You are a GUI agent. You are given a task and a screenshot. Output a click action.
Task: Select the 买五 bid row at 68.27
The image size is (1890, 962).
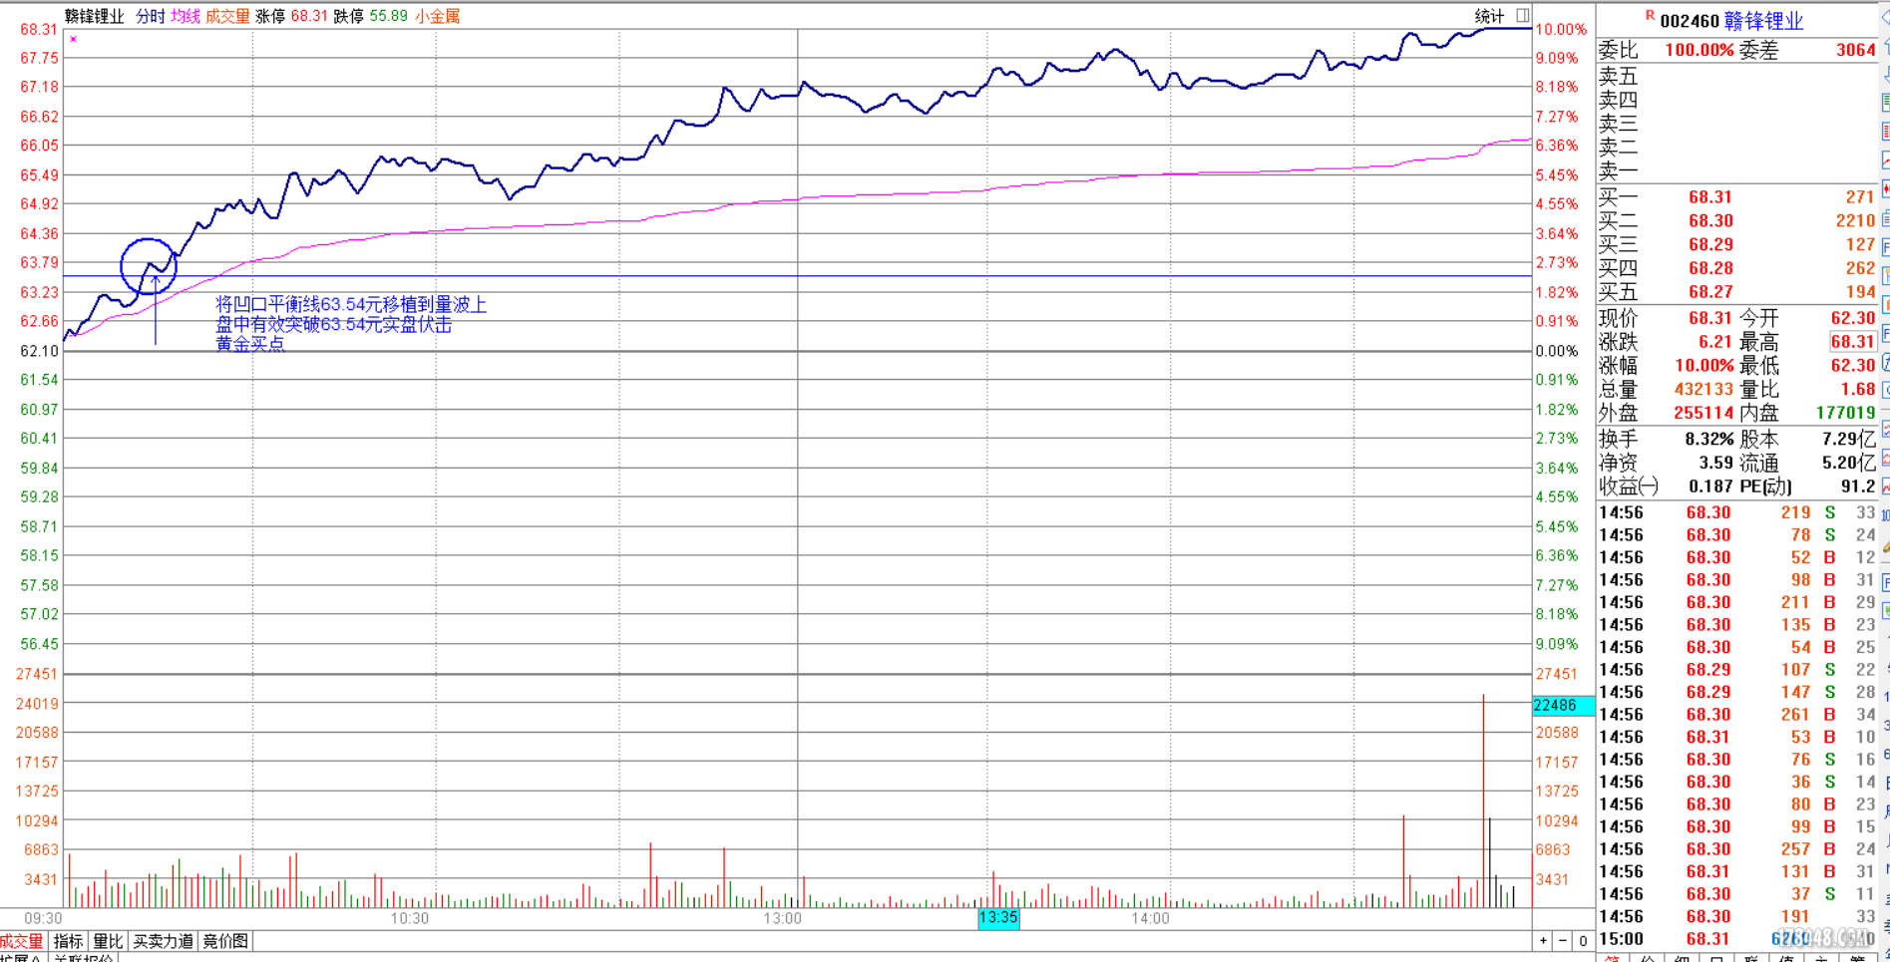pos(1736,292)
